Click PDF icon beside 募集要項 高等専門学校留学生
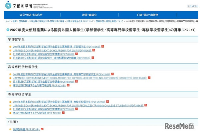 (112, 74)
